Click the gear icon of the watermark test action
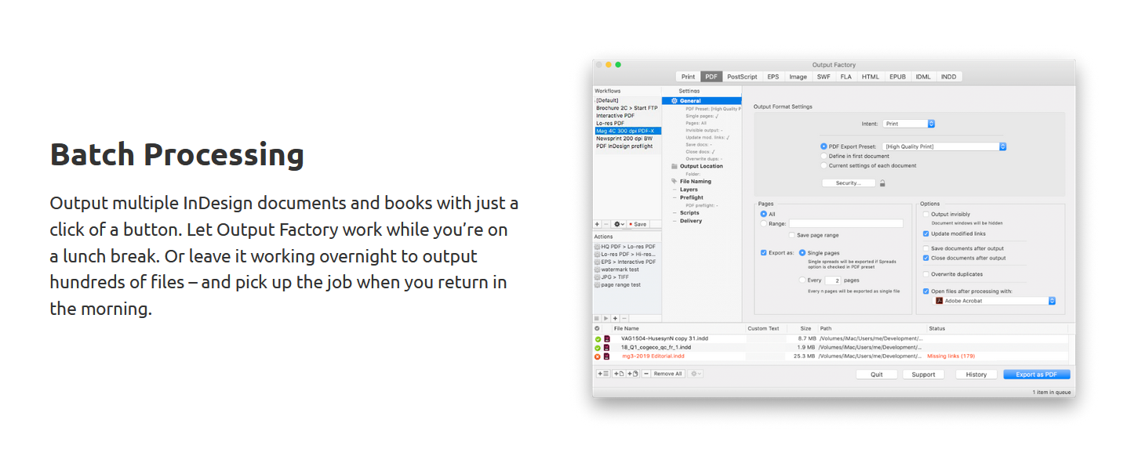 click(x=598, y=269)
